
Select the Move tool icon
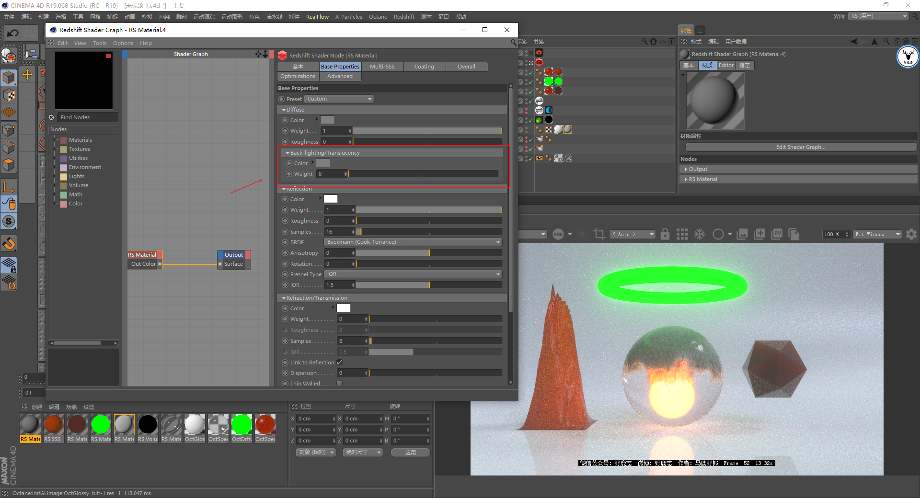[x=27, y=75]
